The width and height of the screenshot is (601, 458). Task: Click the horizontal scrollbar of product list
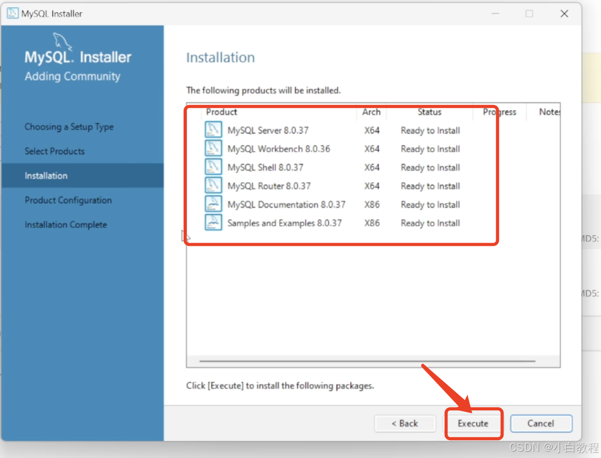tap(367, 361)
